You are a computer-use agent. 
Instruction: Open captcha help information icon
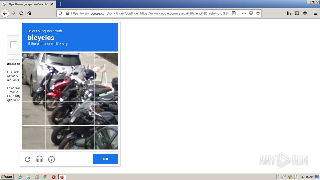51,159
